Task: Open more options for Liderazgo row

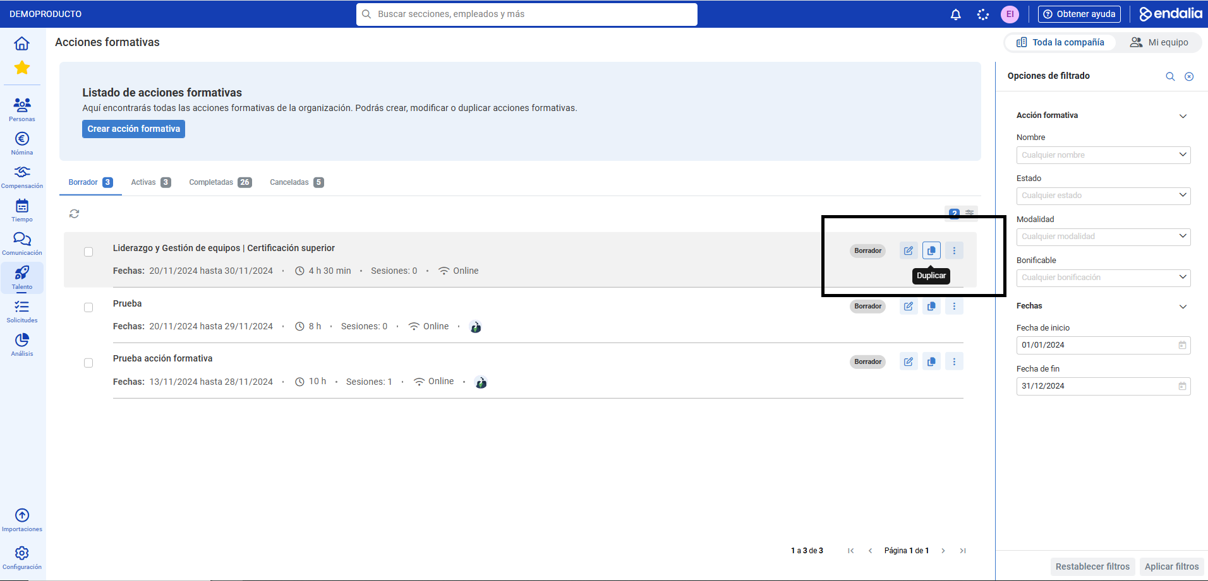Action: tap(954, 250)
